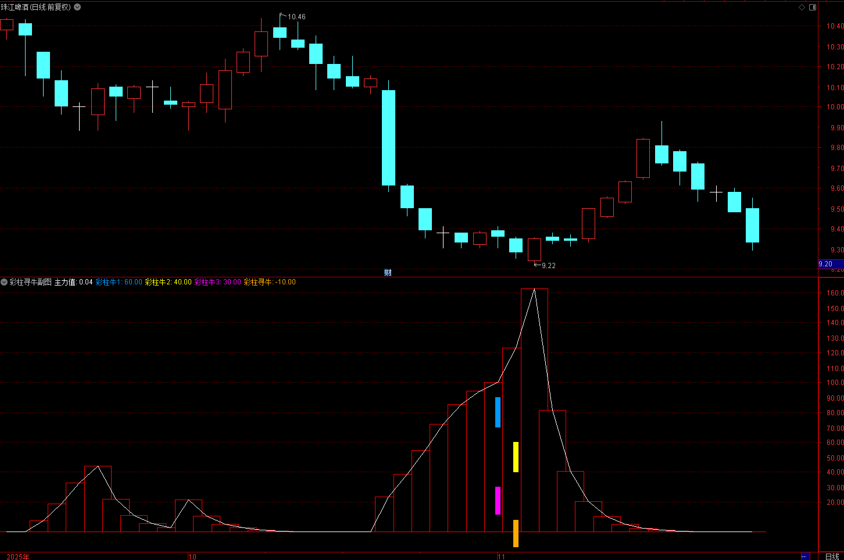Click the 10.40 price axis label
This screenshot has height=560, width=844.
[x=835, y=26]
